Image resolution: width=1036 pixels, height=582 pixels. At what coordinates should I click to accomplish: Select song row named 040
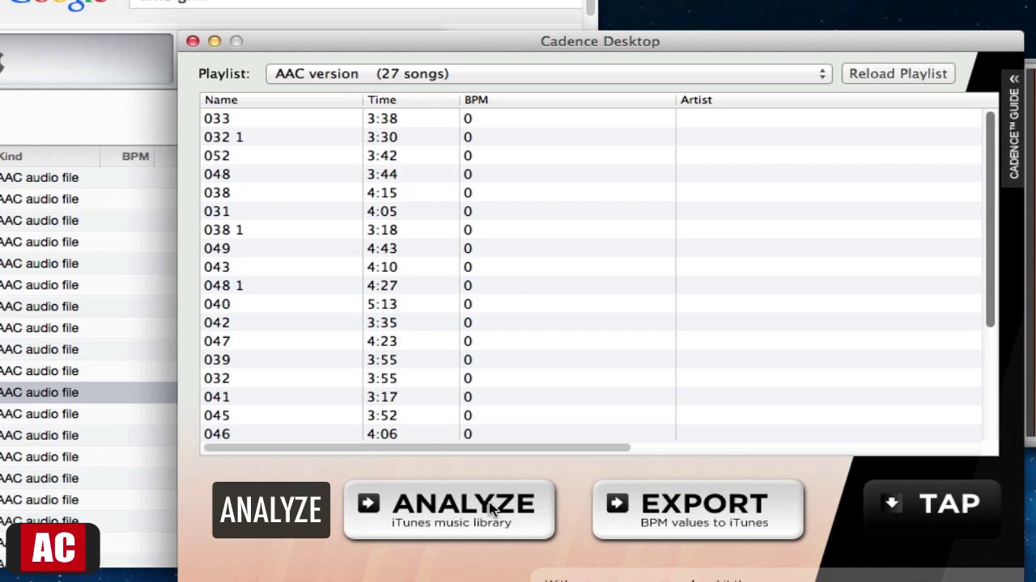[591, 304]
